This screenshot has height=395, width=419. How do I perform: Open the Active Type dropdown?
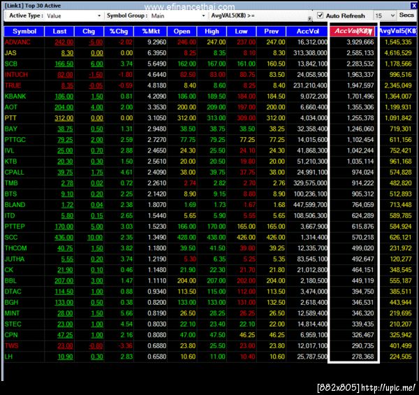pyautogui.click(x=99, y=16)
